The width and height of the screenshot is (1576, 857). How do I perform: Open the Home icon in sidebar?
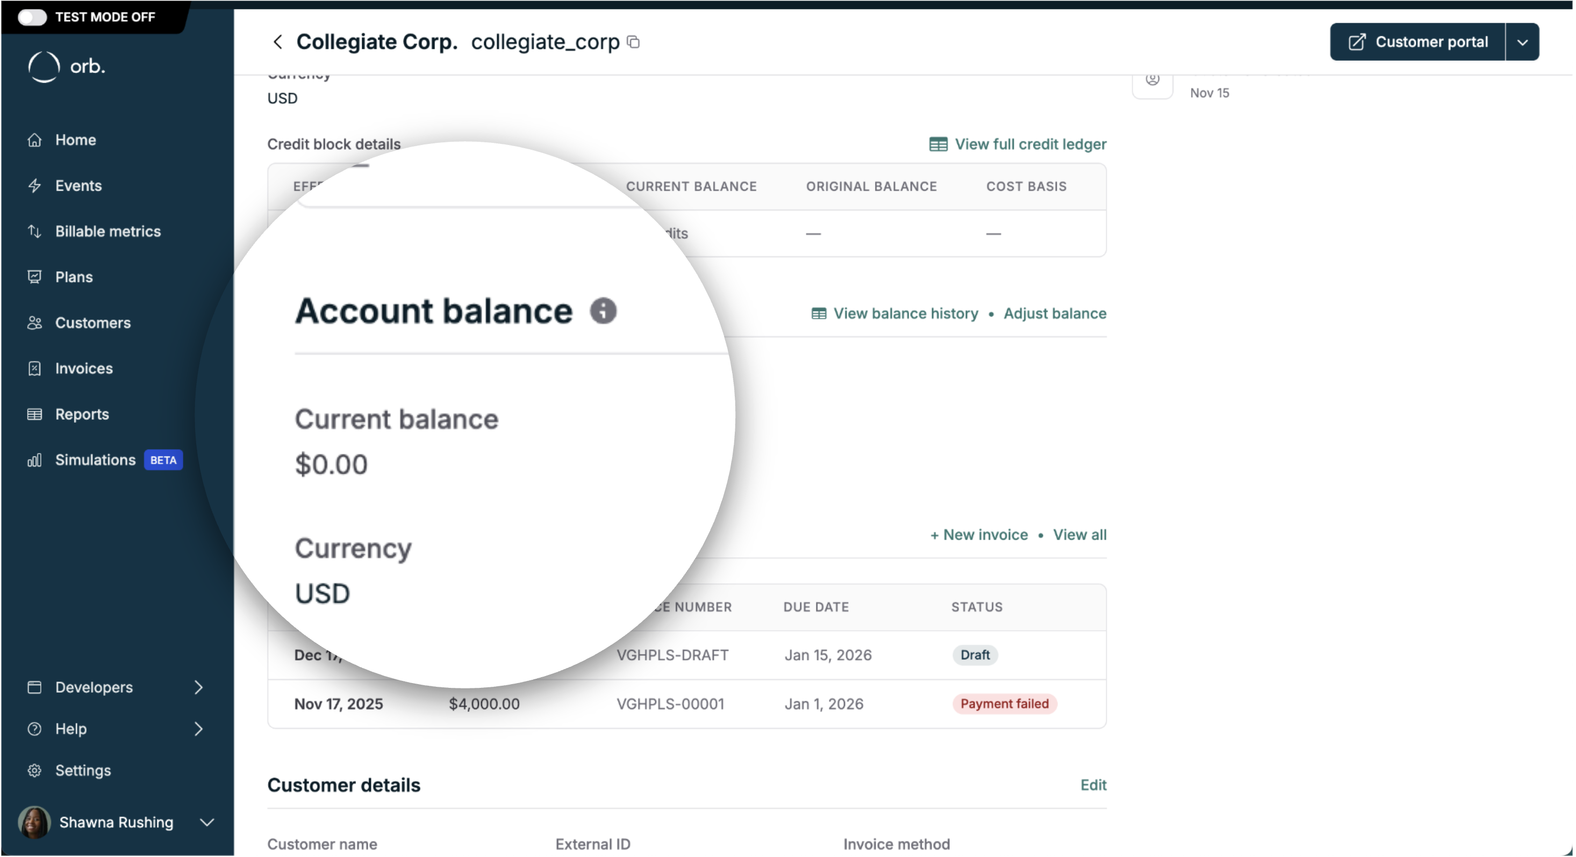[35, 140]
